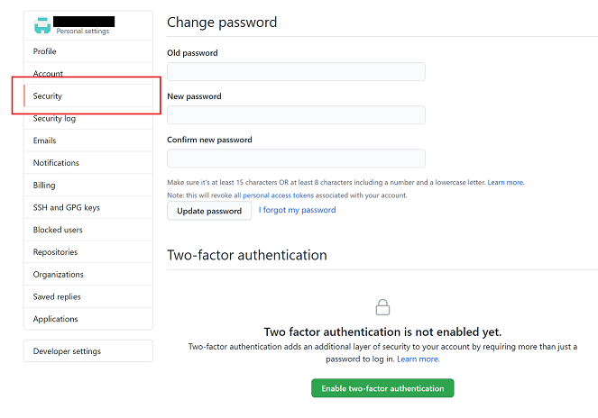The height and width of the screenshot is (418, 598).
Task: Select the Security menu item
Action: pyautogui.click(x=88, y=96)
